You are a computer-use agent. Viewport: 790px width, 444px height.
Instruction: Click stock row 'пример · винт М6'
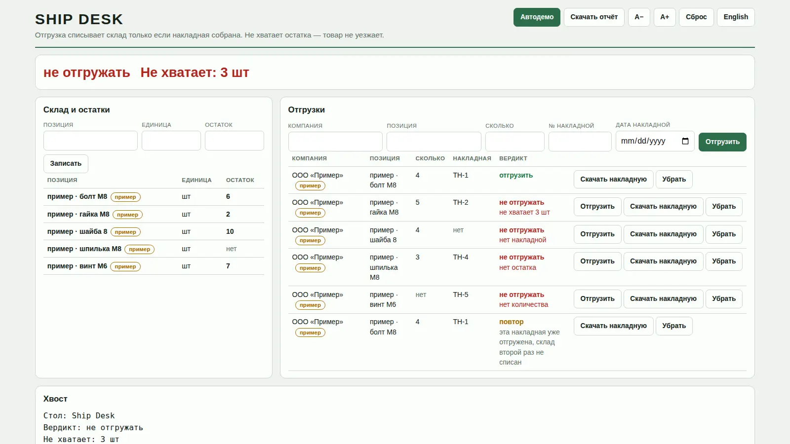(154, 266)
